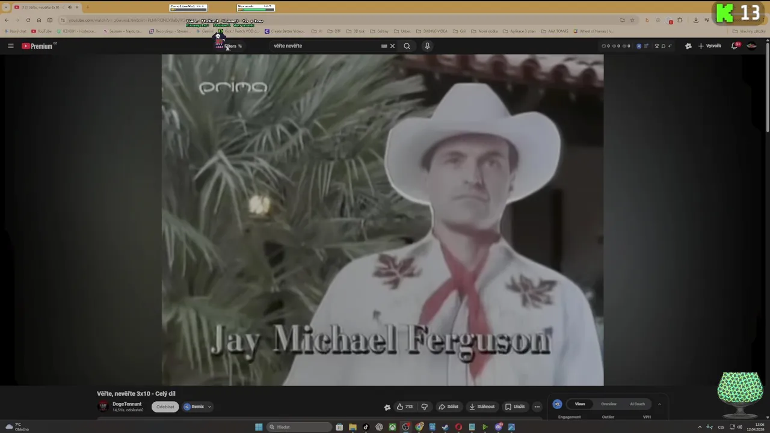The image size is (770, 433).
Task: Open the Nový chat bookmark
Action: pyautogui.click(x=15, y=31)
